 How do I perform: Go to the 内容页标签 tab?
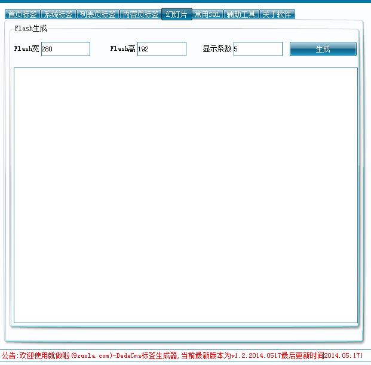pyautogui.click(x=140, y=14)
